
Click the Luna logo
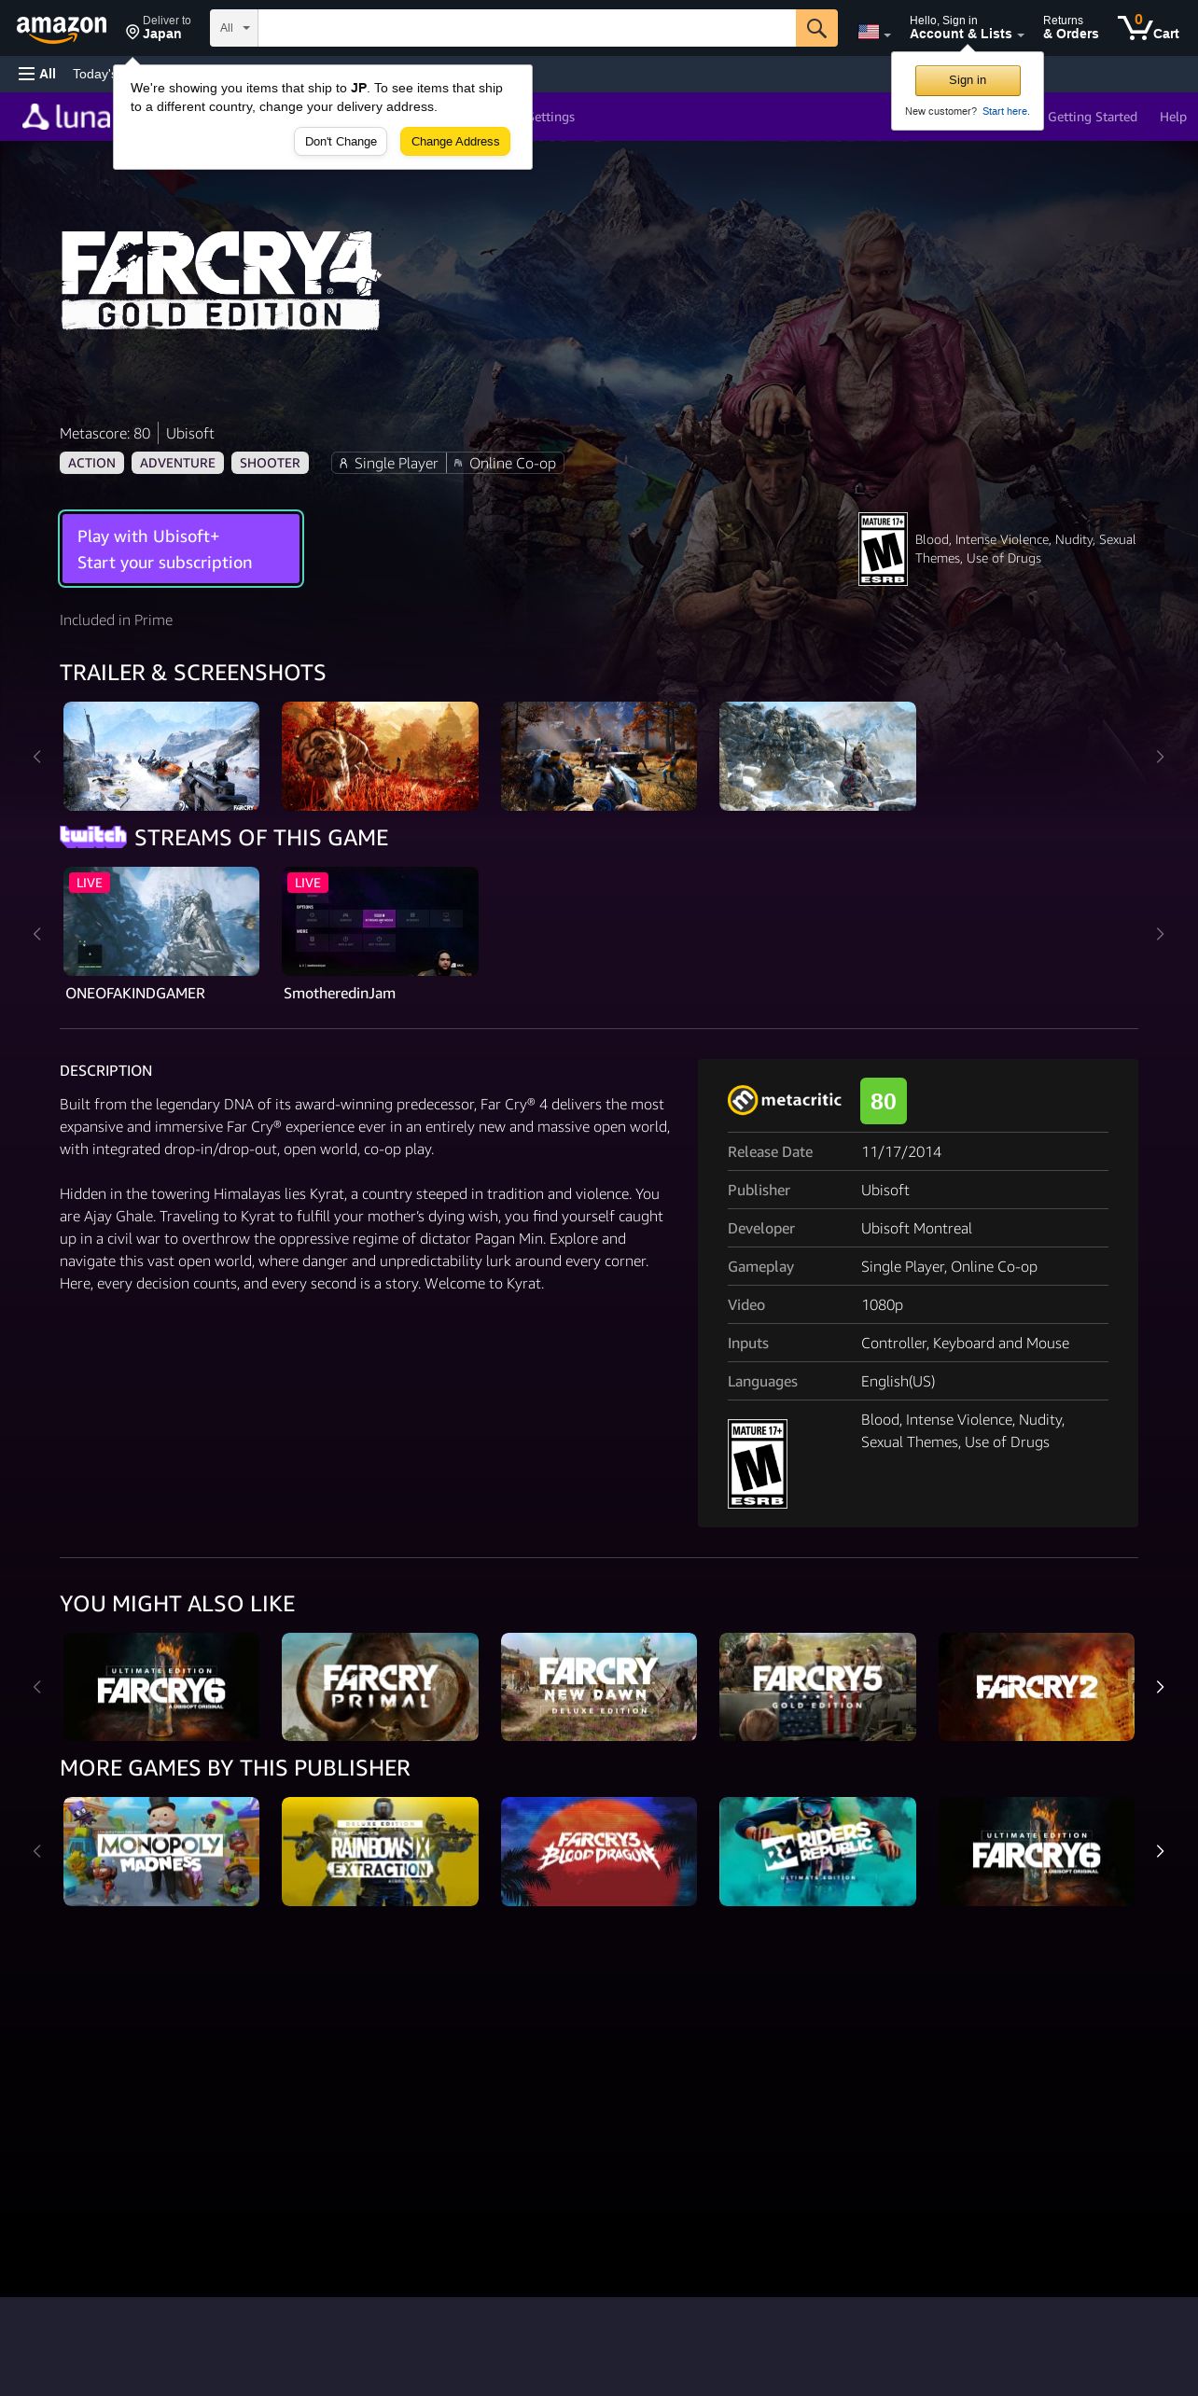(66, 117)
